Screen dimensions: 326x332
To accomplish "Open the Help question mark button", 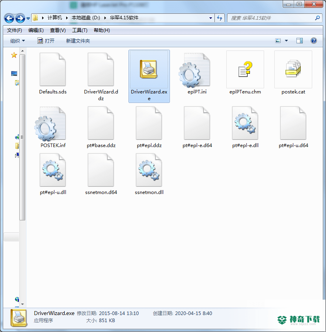I will pyautogui.click(x=314, y=41).
